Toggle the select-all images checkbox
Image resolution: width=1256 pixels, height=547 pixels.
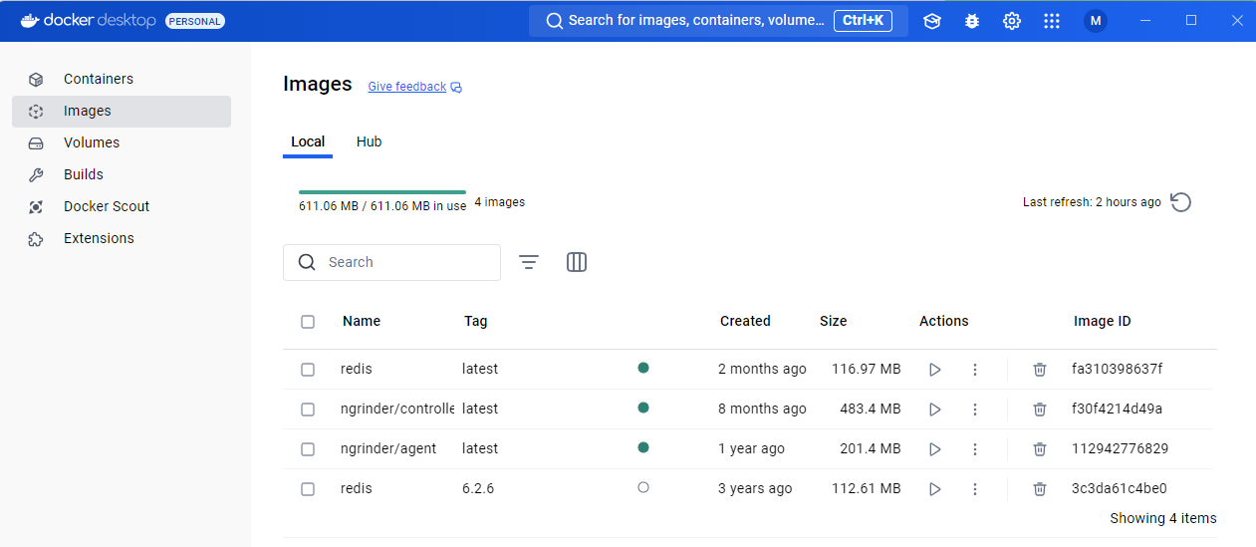[x=308, y=322]
